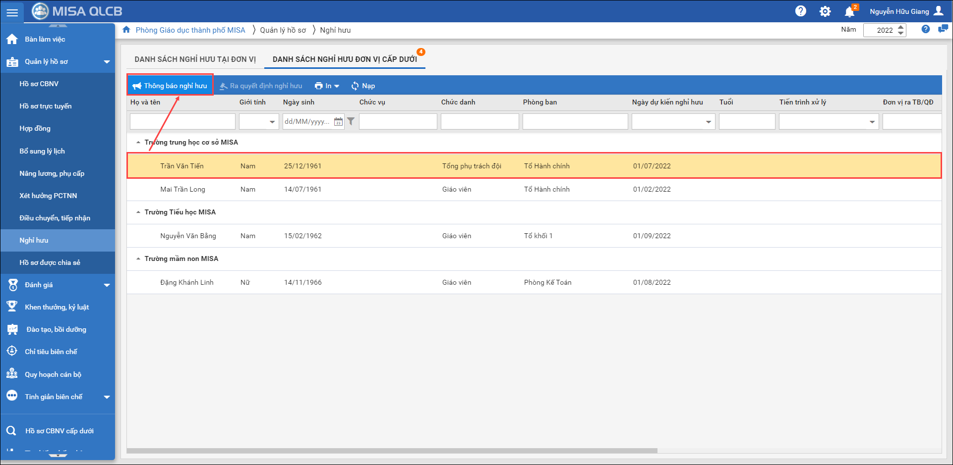Open the In print dropdown
Screen dimensions: 953x465
(327, 86)
